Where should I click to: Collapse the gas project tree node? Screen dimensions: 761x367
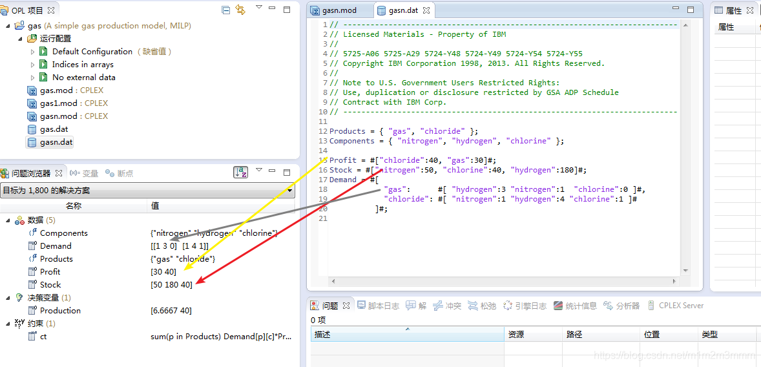point(8,26)
